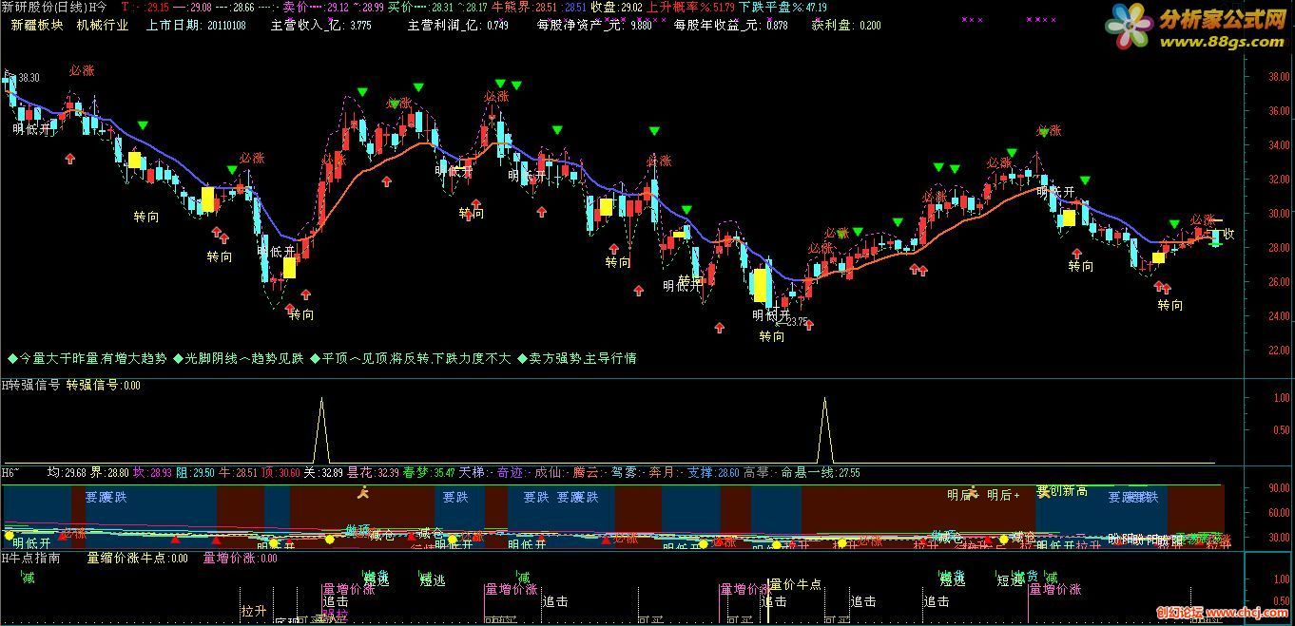Click the 主营收入_亿 3.775 value
Viewport: 1295px width, 626px height.
coord(321,25)
